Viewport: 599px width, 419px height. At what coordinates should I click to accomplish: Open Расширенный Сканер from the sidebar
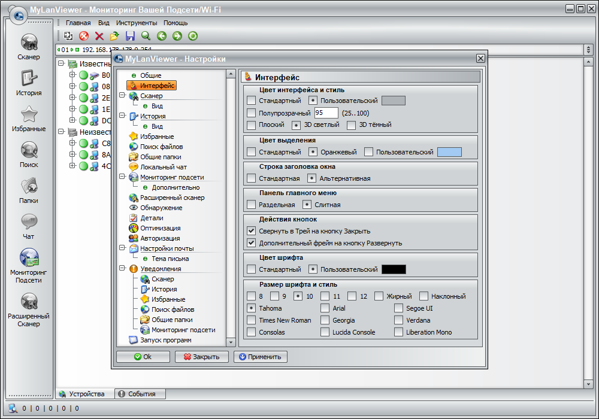tap(28, 306)
